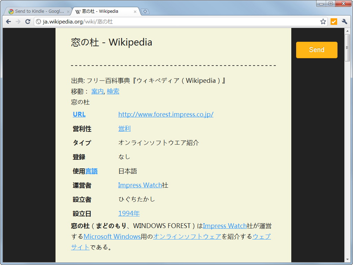353x265 pixels.
Task: Reload the page with the refresh icon
Action: coord(28,21)
